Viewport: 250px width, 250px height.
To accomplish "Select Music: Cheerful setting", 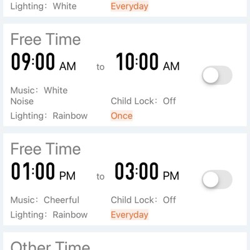I will (45, 200).
